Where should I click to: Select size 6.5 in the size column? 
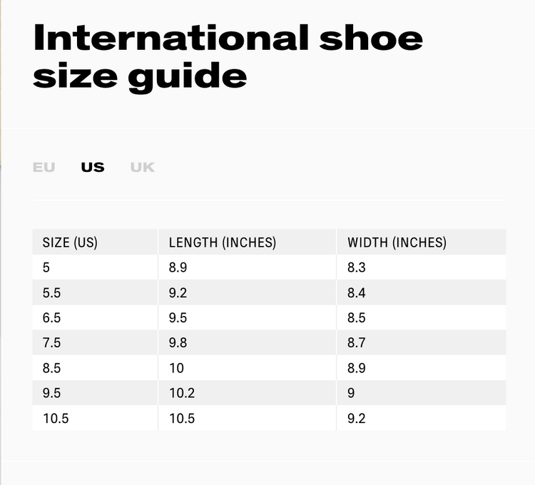coord(51,317)
